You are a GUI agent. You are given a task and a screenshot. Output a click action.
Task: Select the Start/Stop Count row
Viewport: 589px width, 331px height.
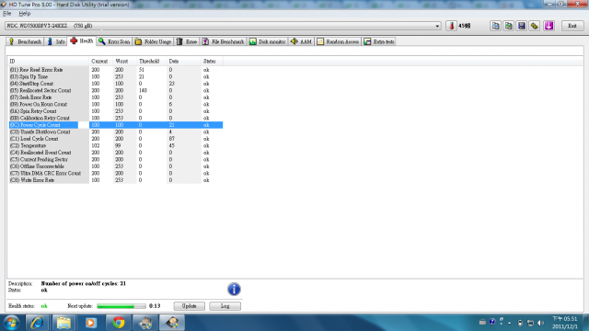(x=116, y=84)
